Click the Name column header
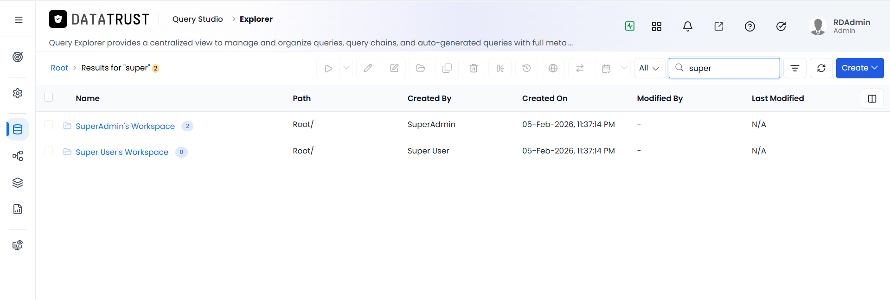 [x=88, y=98]
